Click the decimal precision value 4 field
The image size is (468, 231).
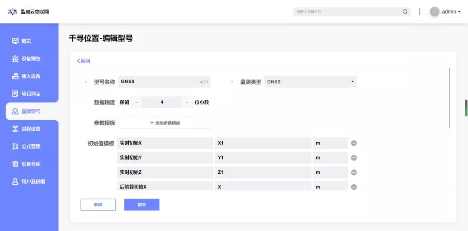pos(162,102)
